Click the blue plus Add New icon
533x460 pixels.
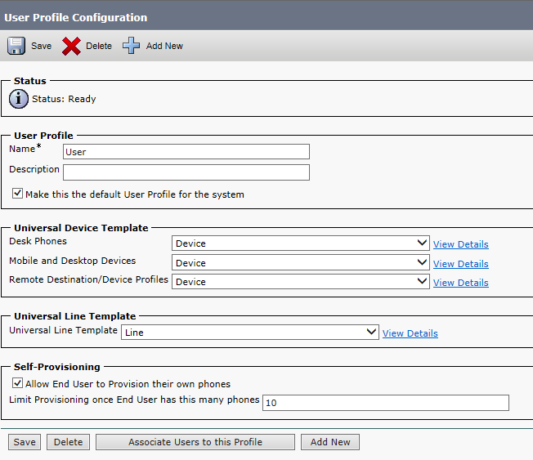pos(132,46)
